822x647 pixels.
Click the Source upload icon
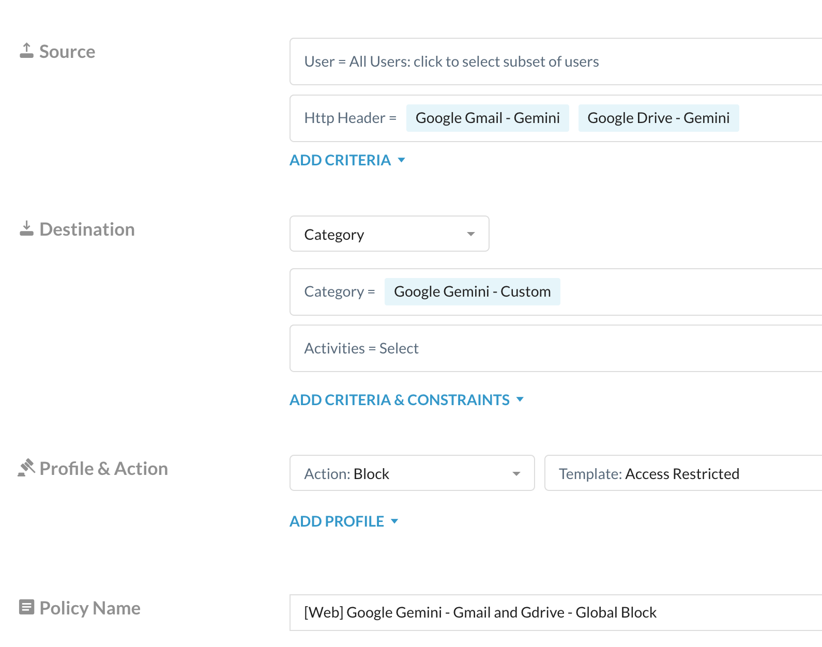pyautogui.click(x=26, y=51)
